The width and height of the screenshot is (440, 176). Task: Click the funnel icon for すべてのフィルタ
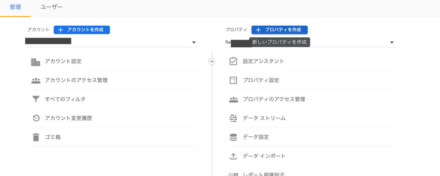pyautogui.click(x=36, y=99)
